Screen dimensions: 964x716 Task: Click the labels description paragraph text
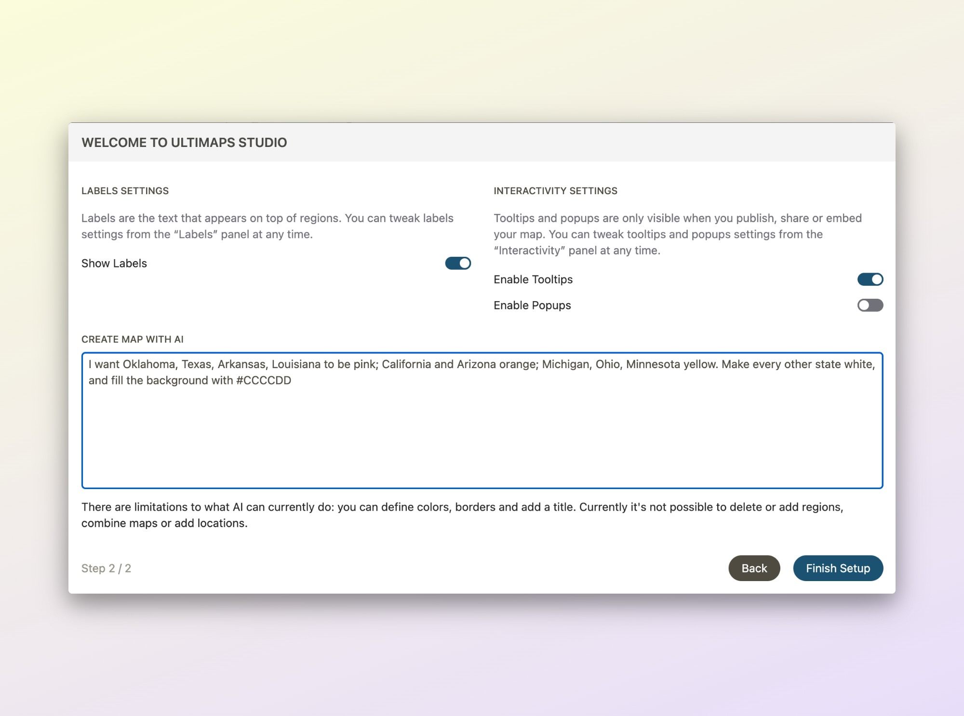coord(267,226)
